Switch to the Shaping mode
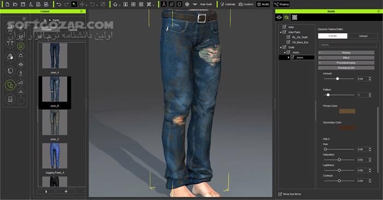Viewport: 383px width, 200px height. tap(281, 4)
